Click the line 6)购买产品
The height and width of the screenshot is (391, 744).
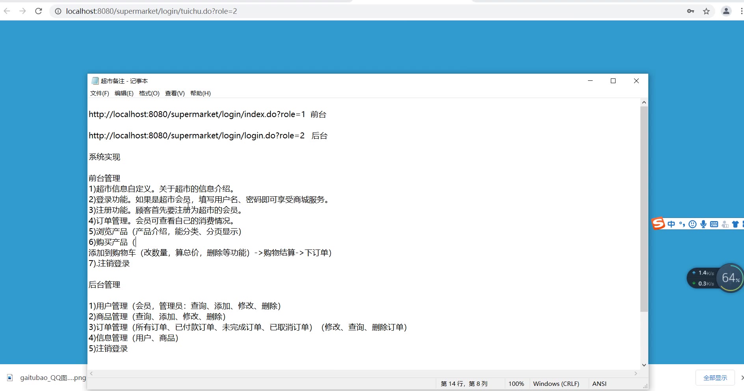tap(112, 242)
